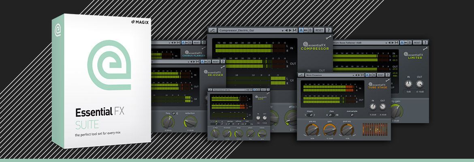The image size is (474, 162).
Task: Copy A to B in Limiter
Action: tap(406, 43)
